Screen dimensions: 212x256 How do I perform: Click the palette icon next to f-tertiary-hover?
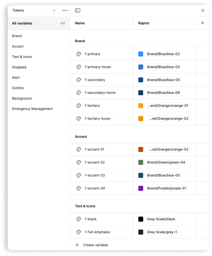79,118
